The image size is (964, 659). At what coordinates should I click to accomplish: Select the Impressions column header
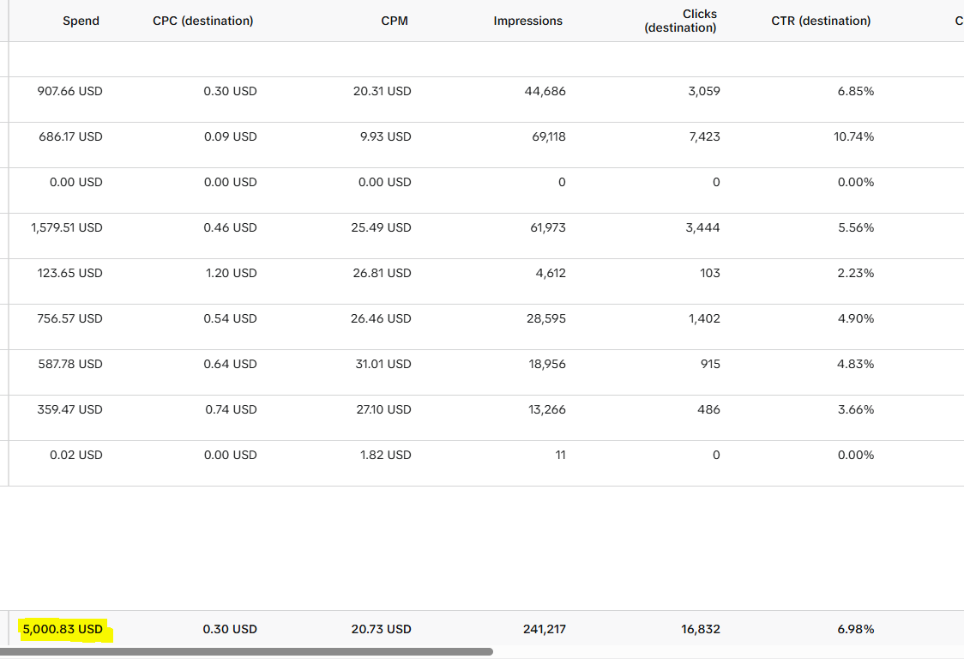pos(527,21)
